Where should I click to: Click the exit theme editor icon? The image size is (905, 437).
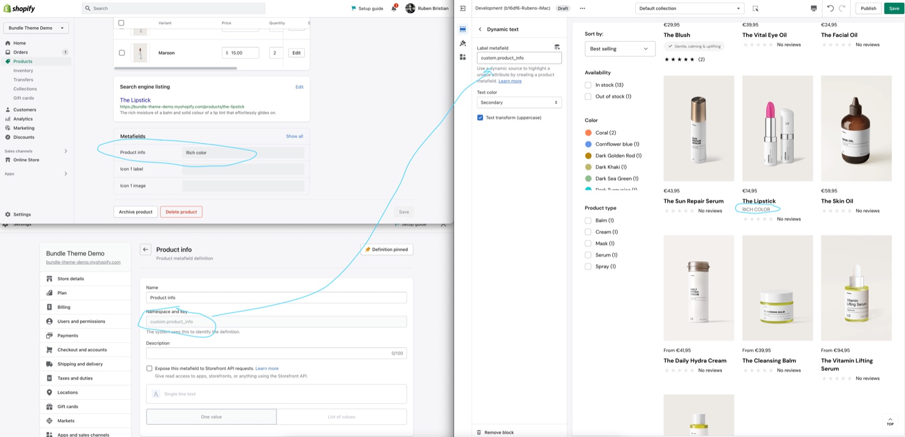pyautogui.click(x=463, y=8)
